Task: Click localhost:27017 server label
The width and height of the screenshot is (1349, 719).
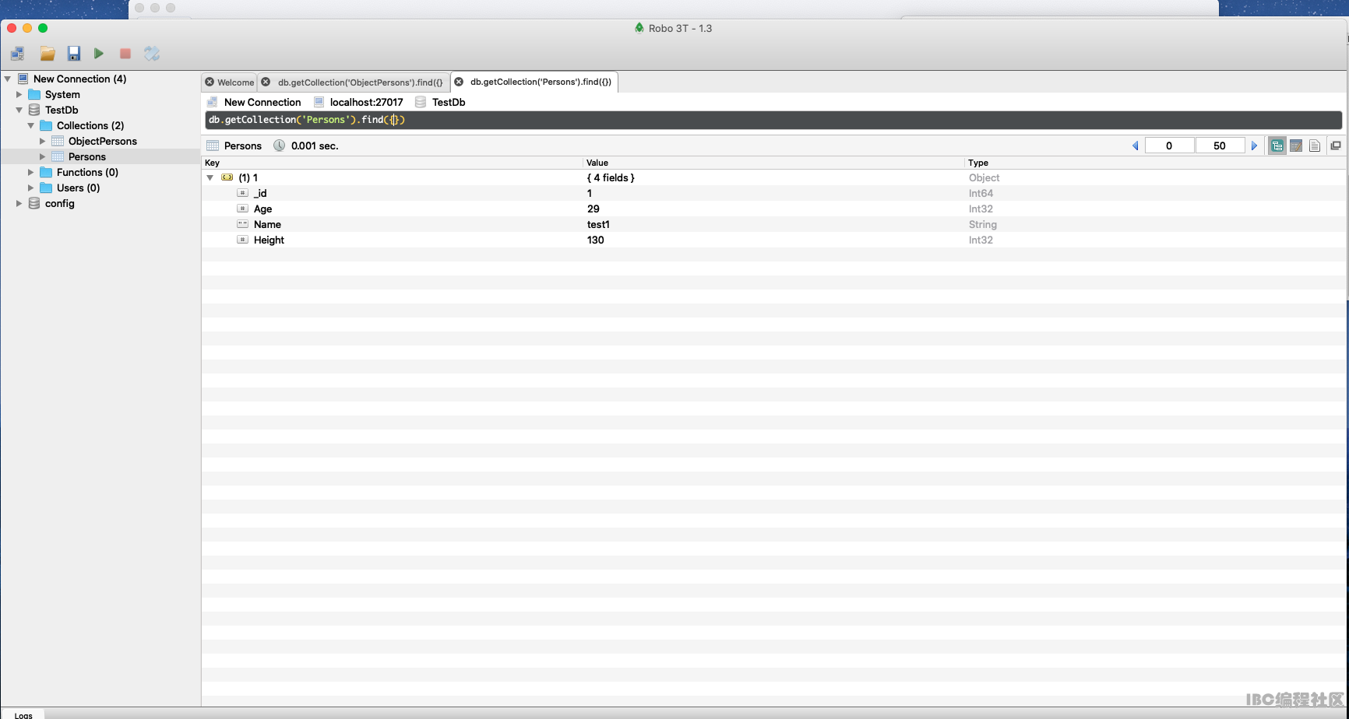Action: pyautogui.click(x=367, y=102)
